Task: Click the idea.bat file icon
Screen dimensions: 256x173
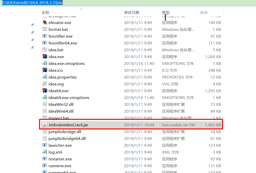Action: pos(45,50)
